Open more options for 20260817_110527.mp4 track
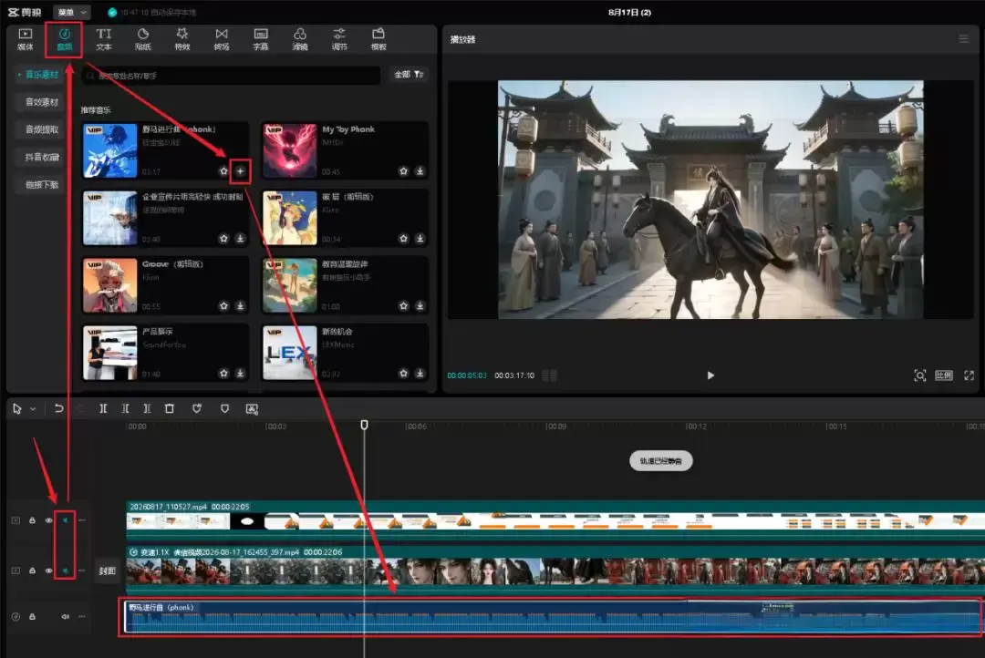985x658 pixels. (x=82, y=520)
